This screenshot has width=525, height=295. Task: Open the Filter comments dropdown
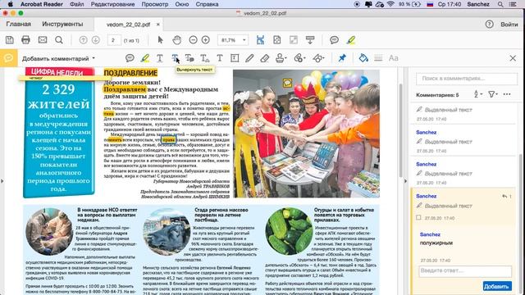tap(492, 94)
